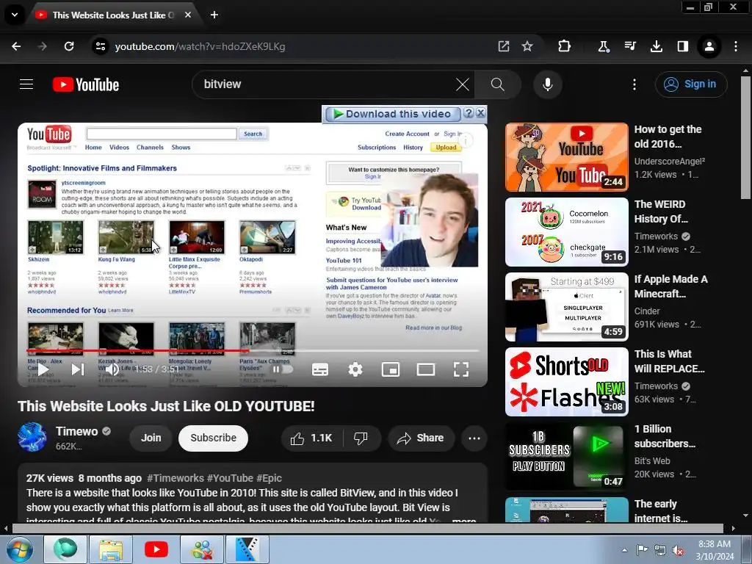The width and height of the screenshot is (752, 564).
Task: Go to YouTube home via logo
Action: pos(86,85)
